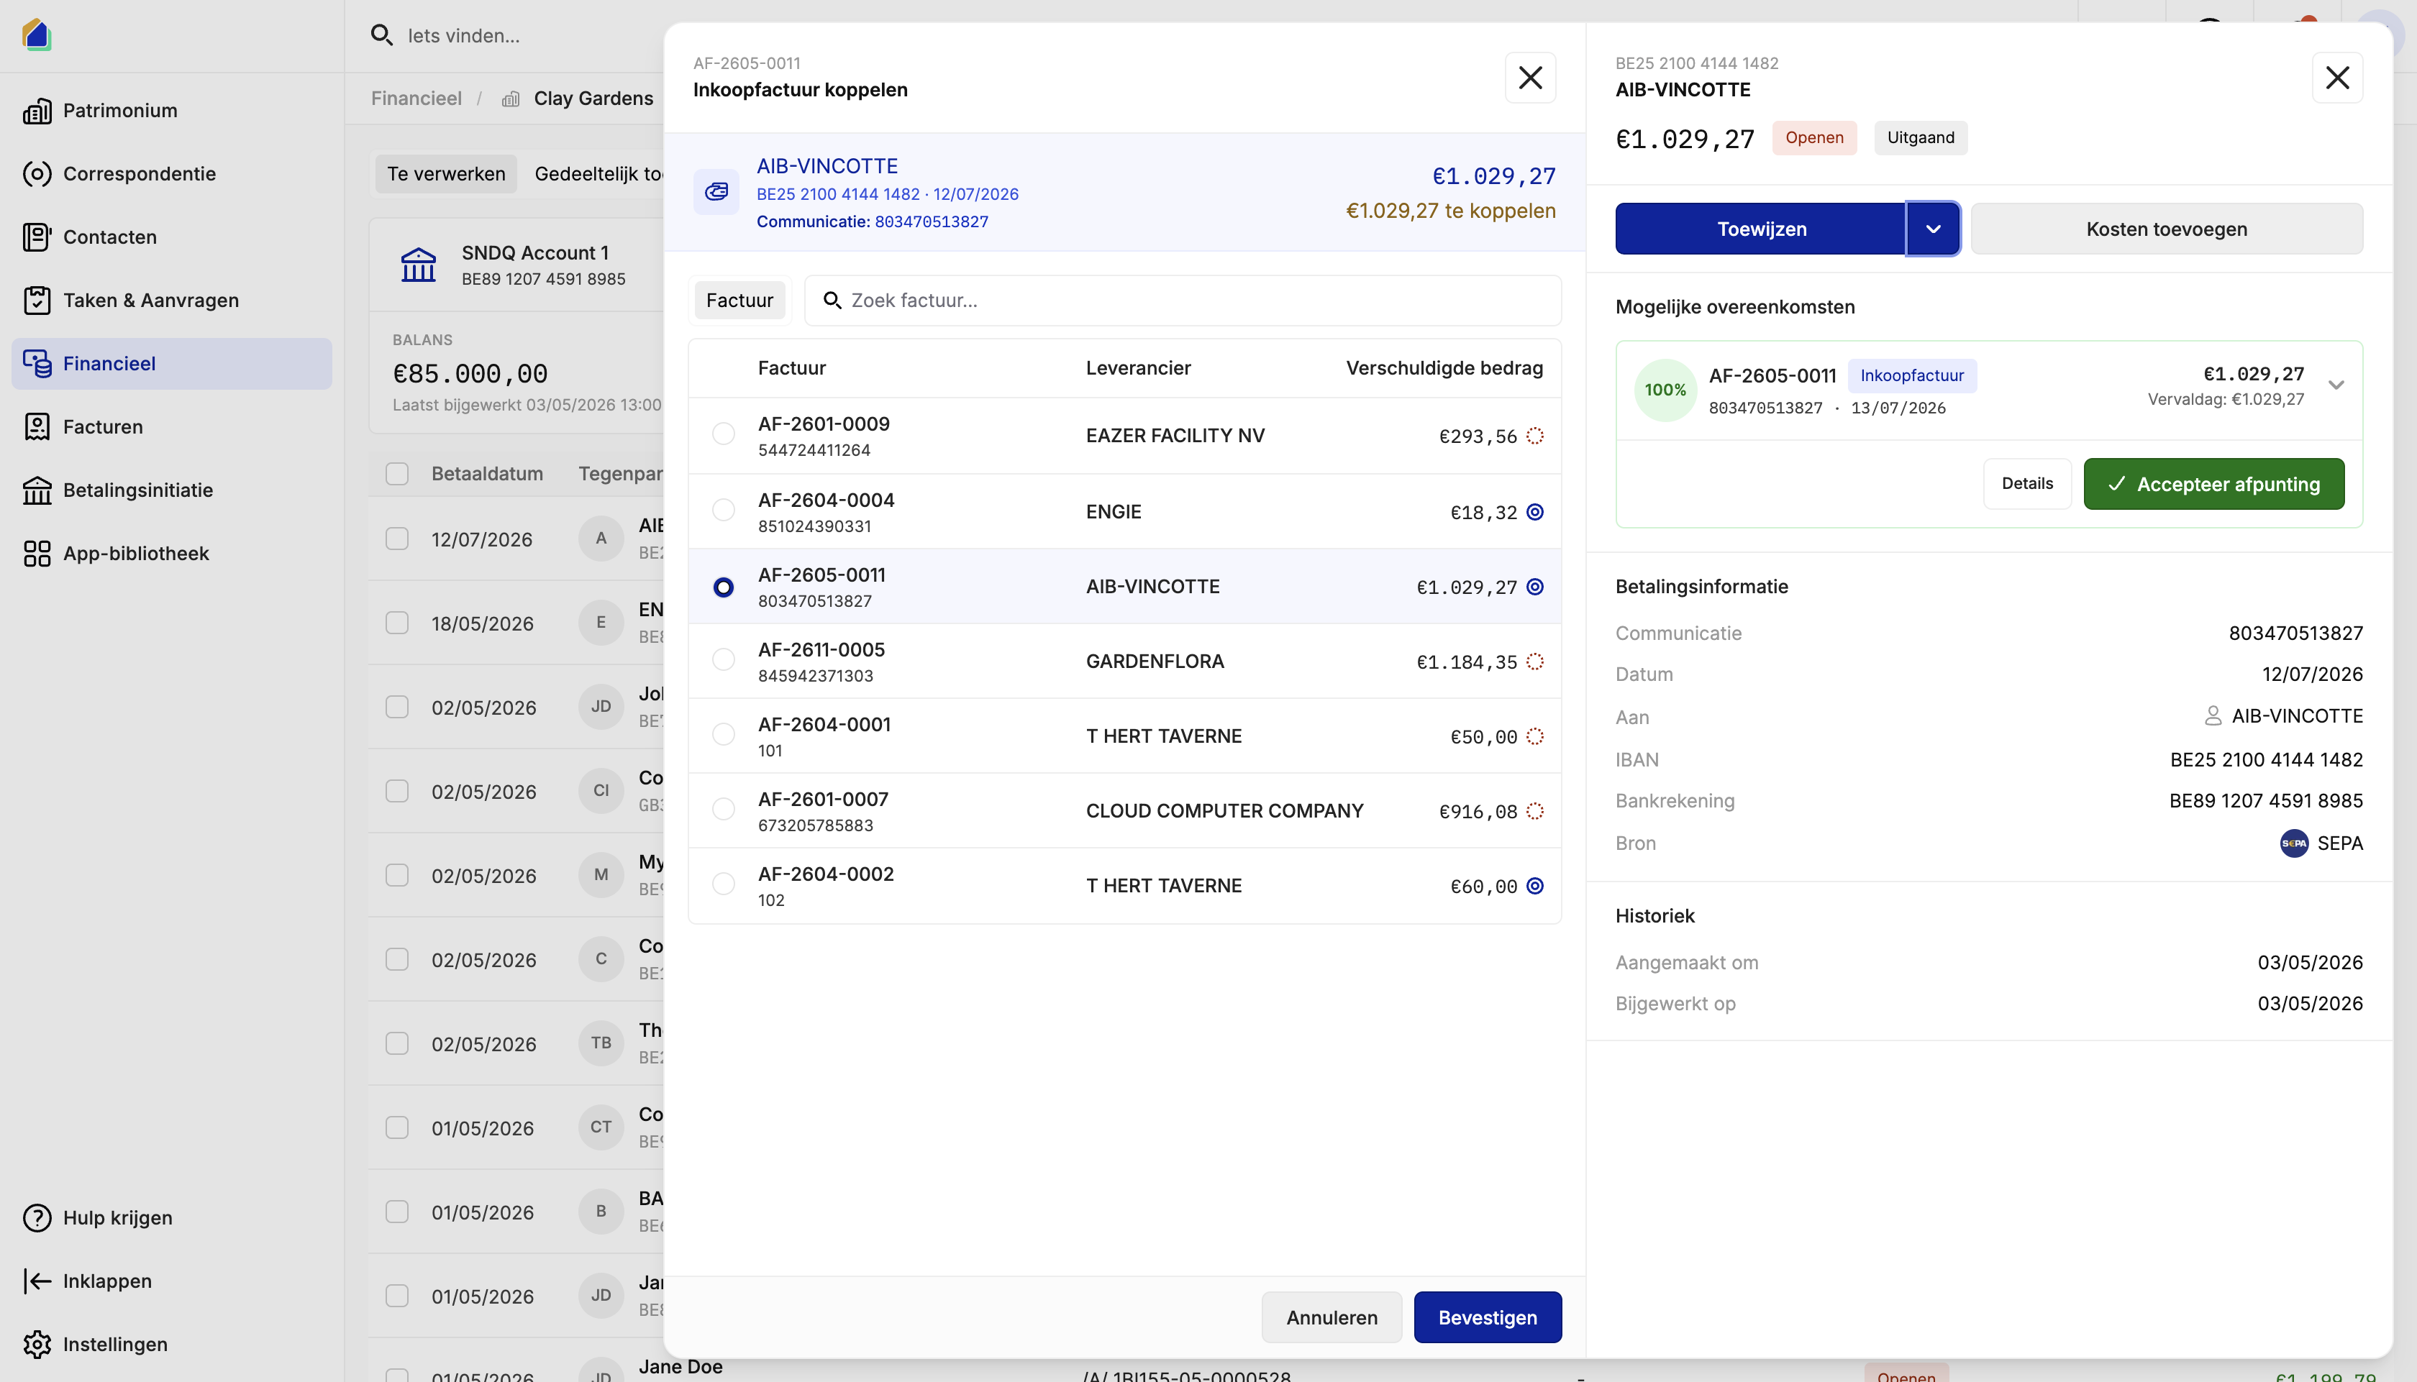Screen dimensions: 2417x1382
Task: Click person icon beside AIB-VINCOTTE recipient
Action: coord(2213,715)
